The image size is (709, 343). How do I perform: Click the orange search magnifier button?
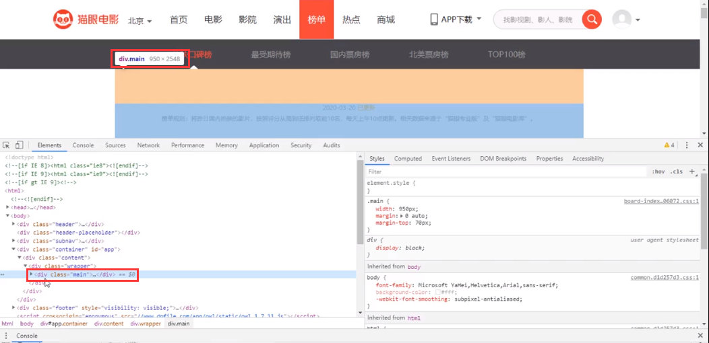pos(592,20)
